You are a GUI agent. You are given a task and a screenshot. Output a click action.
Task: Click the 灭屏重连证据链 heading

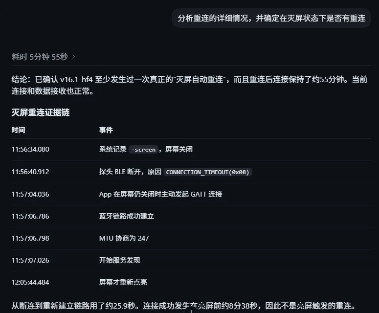coord(41,112)
